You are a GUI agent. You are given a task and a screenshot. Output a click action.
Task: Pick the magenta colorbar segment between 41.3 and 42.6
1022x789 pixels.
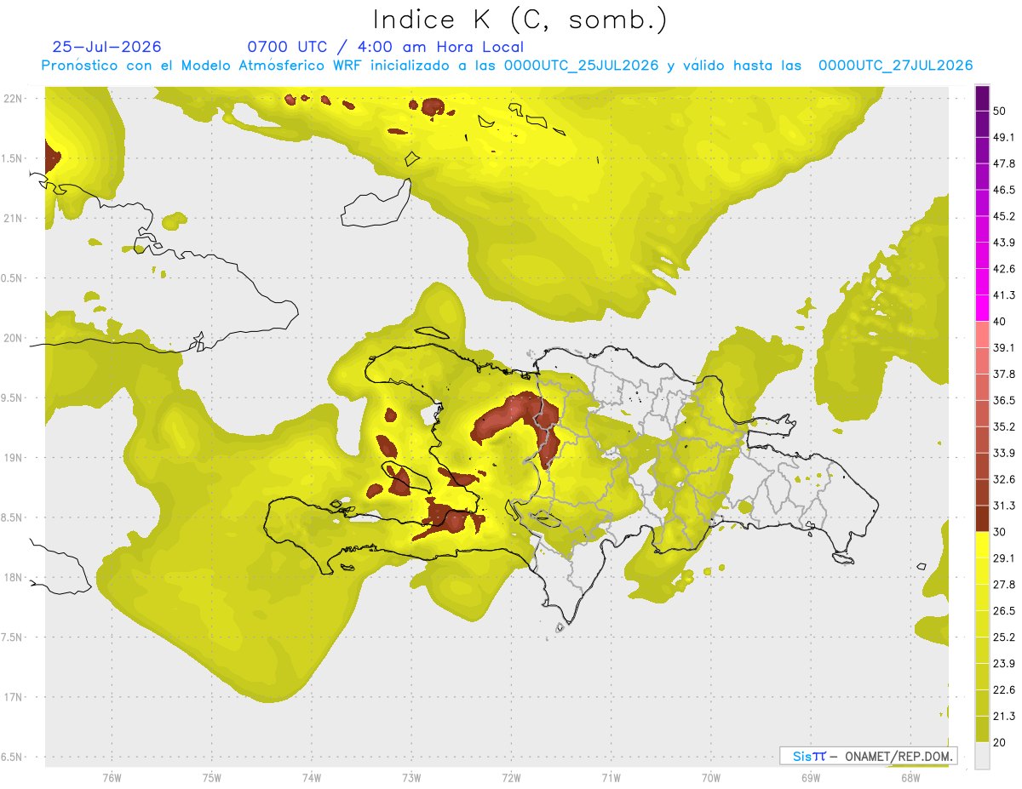982,282
